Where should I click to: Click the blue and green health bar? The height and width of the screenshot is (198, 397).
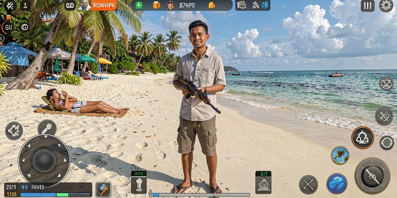tap(55, 195)
